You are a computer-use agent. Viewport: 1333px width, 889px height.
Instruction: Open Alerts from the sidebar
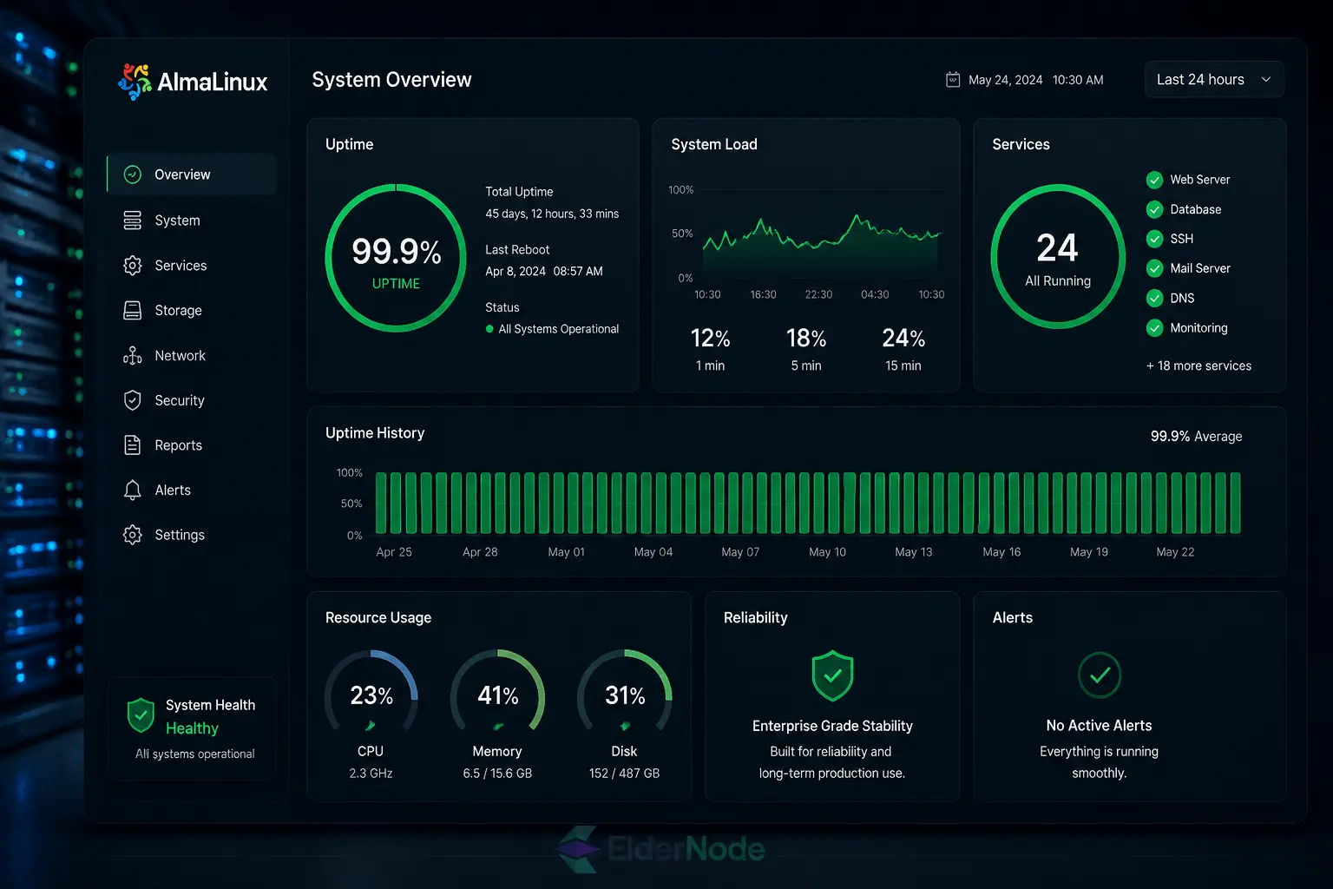[x=192, y=491]
